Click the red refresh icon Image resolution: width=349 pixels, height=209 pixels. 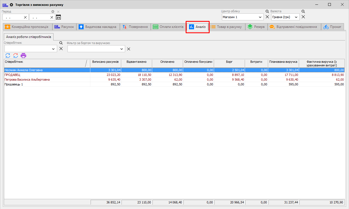pos(16,55)
